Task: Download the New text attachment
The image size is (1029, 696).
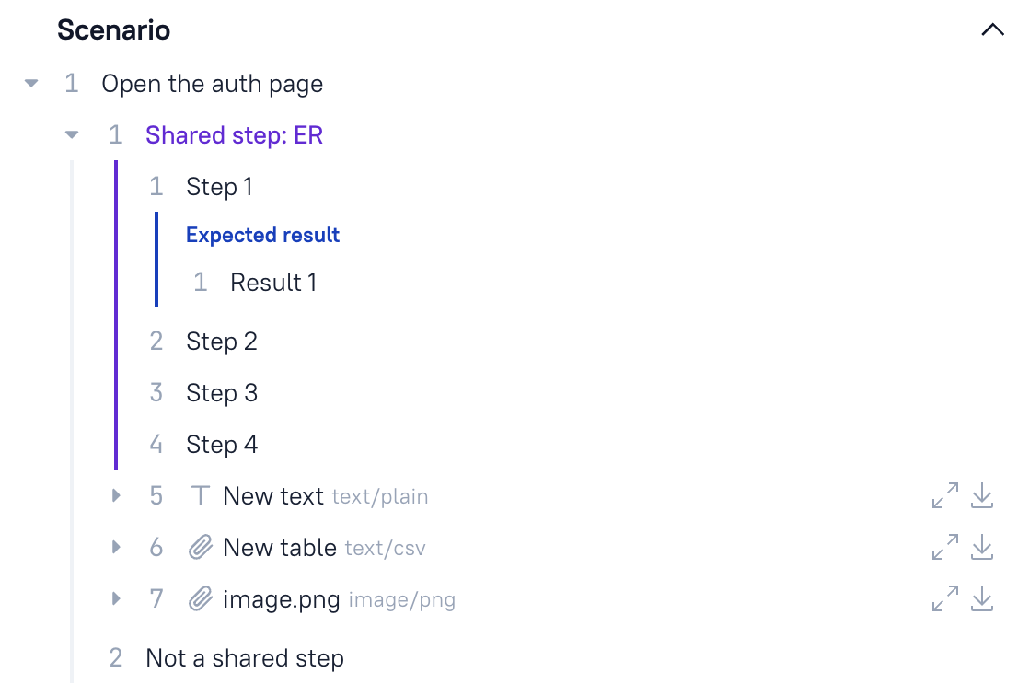Action: click(x=982, y=495)
